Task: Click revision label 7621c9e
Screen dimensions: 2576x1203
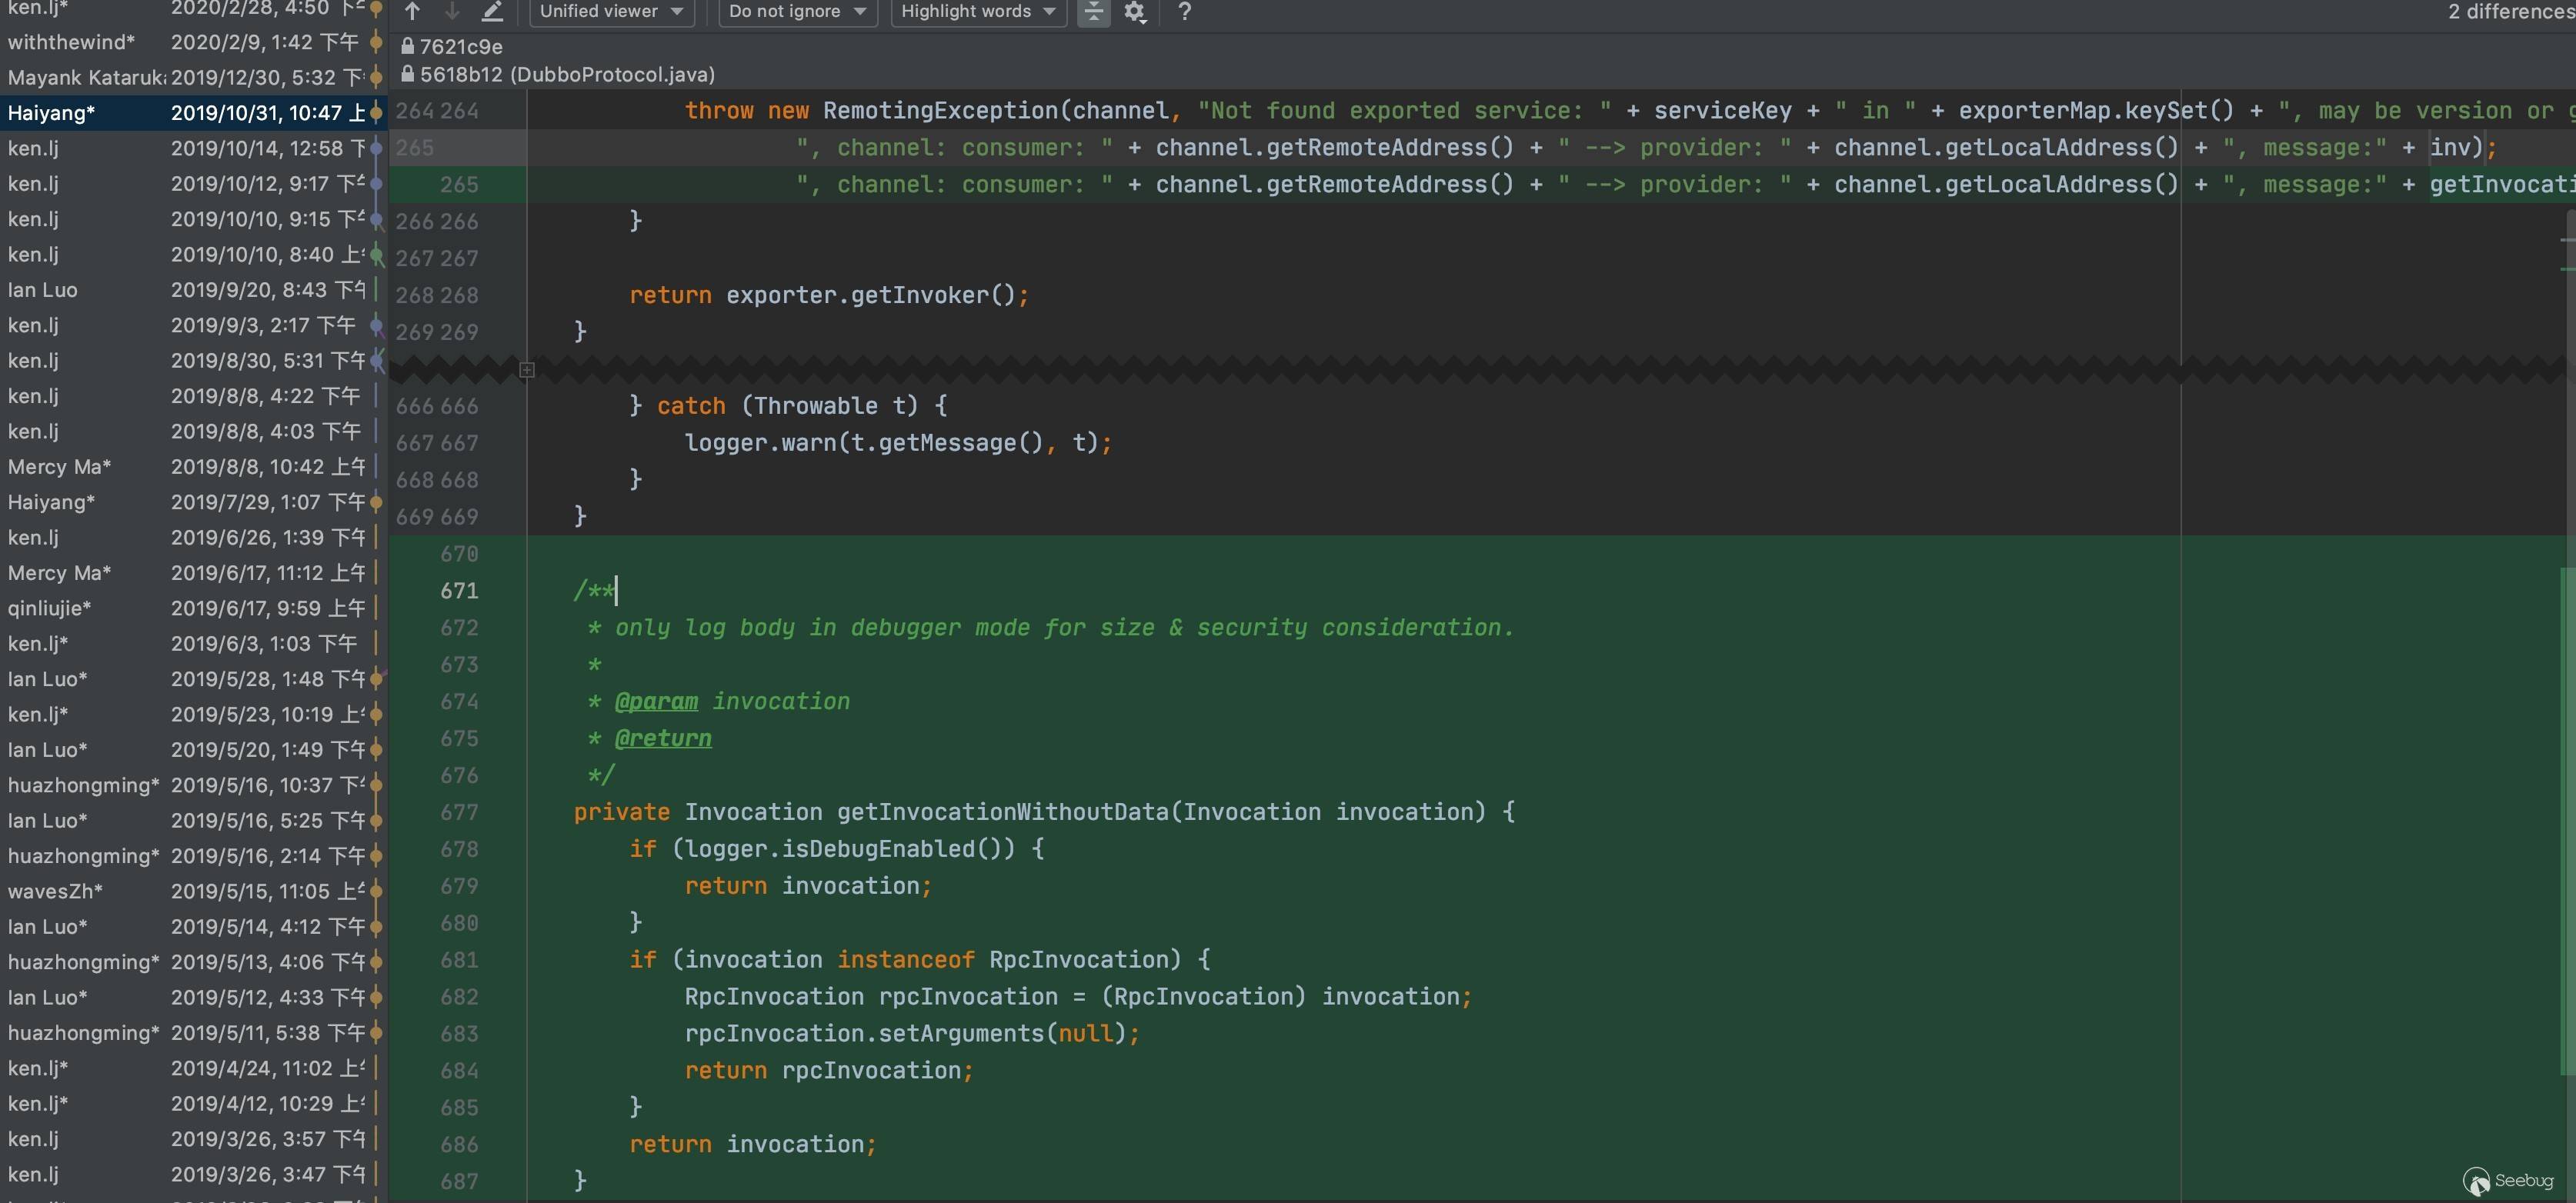Action: pyautogui.click(x=461, y=46)
